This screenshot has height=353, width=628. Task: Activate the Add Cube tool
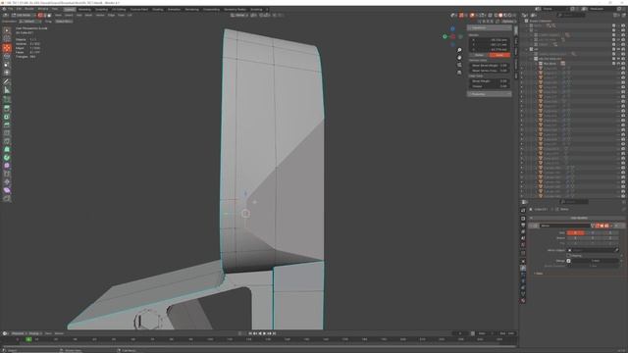7,99
